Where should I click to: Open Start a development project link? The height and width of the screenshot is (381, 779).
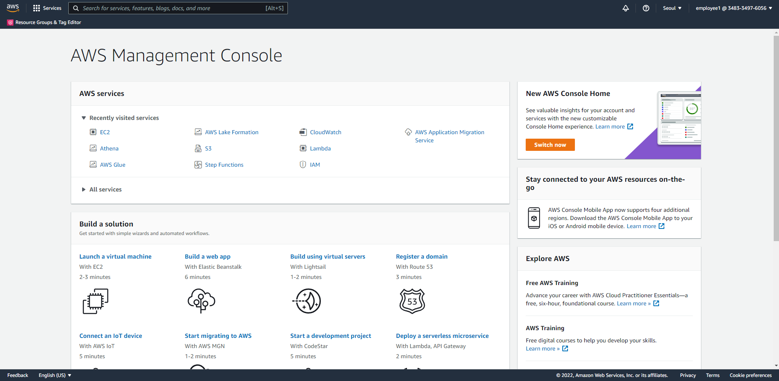click(331, 336)
